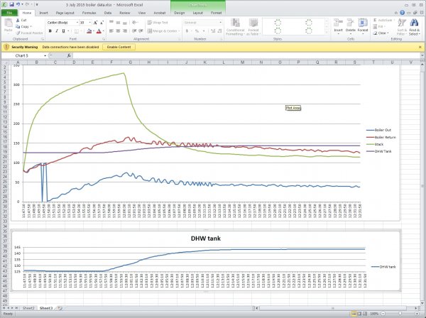Screen dimensions: 426x318
Task: Switch to the View tab
Action: tap(142, 13)
